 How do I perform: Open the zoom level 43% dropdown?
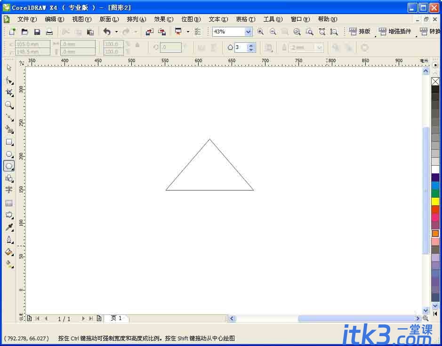coord(248,32)
